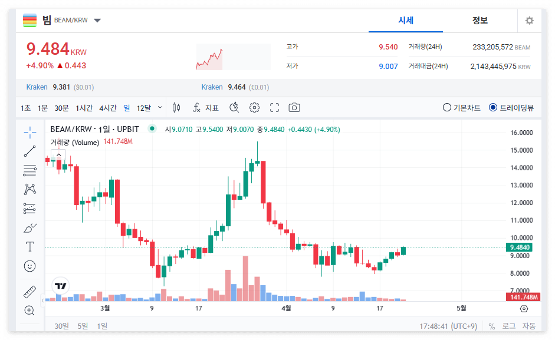Switch to the 시세 tab
555x340 pixels.
(x=406, y=21)
